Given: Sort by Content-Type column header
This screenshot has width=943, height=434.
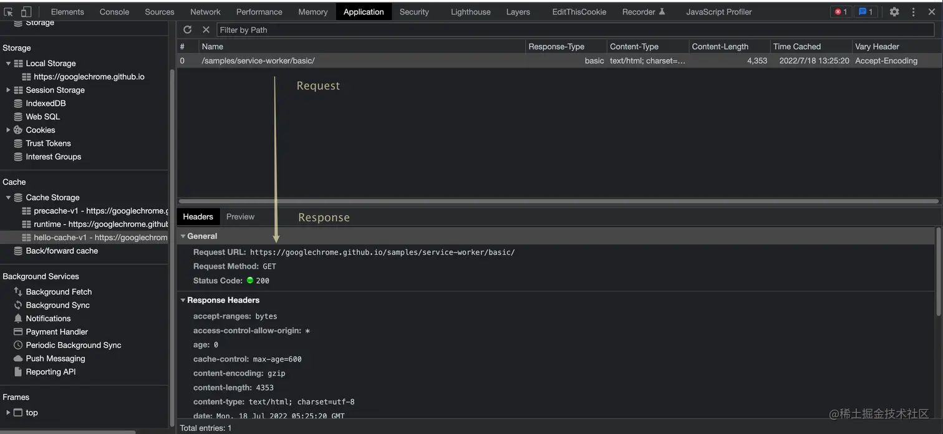Looking at the screenshot, I should coord(647,47).
